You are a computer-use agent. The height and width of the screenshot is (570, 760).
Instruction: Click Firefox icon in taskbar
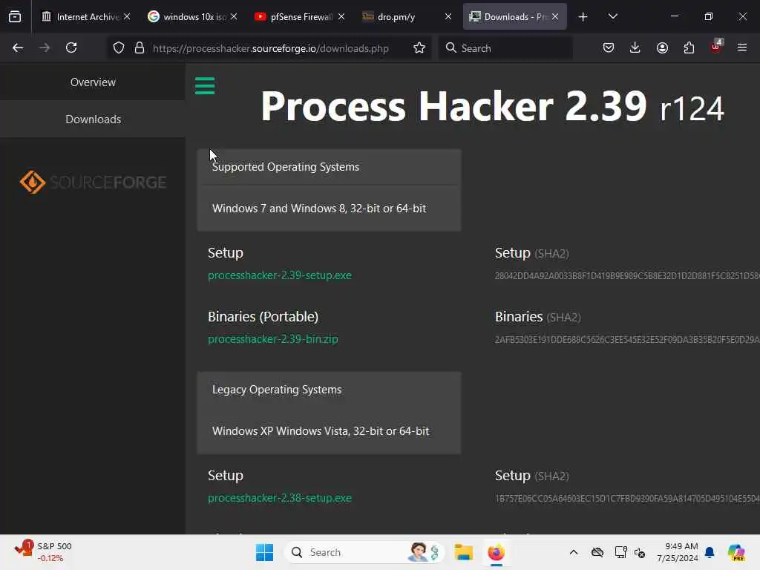[496, 552]
